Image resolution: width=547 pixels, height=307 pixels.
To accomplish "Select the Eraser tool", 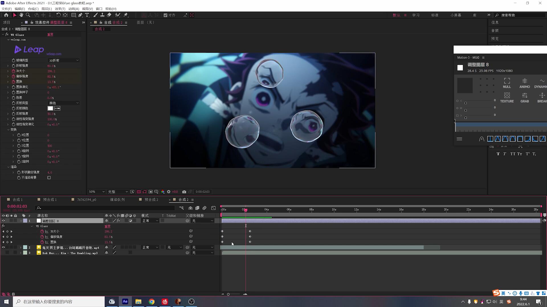I will tap(109, 15).
